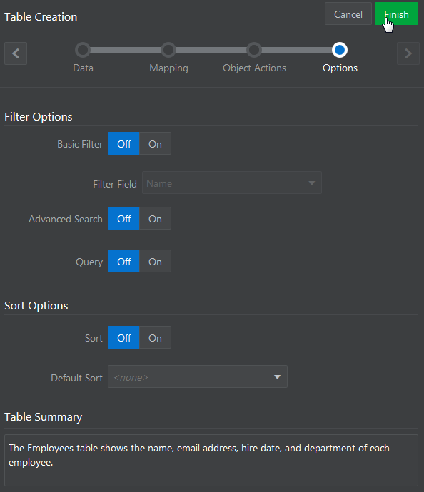Screen dimensions: 424x492
Task: Turn Query On
Action: pos(155,262)
